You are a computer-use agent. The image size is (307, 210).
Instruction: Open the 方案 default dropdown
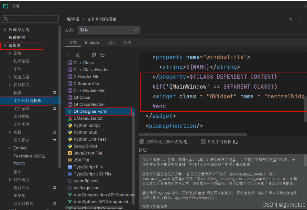(109, 30)
